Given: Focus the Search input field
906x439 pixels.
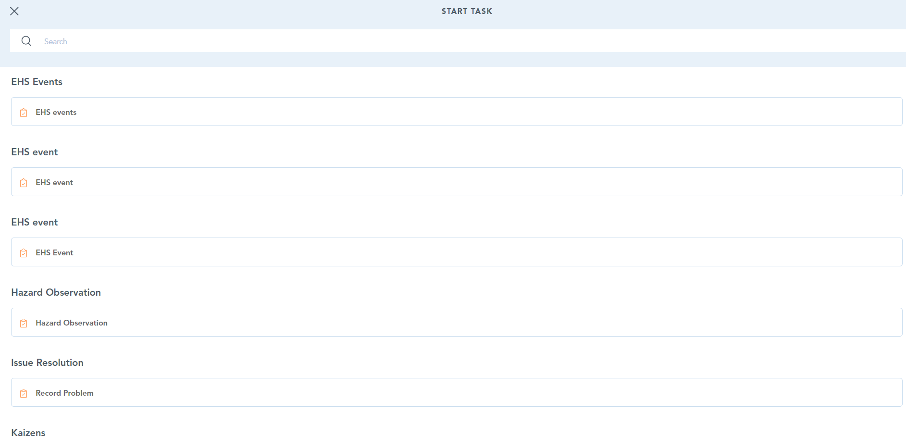Looking at the screenshot, I should pos(433,41).
